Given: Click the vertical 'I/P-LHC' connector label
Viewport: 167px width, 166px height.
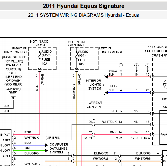Looking at the screenshot, I should [x=79, y=79].
